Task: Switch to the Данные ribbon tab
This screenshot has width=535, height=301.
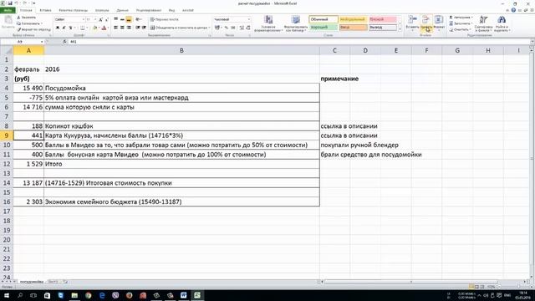Action: click(123, 10)
